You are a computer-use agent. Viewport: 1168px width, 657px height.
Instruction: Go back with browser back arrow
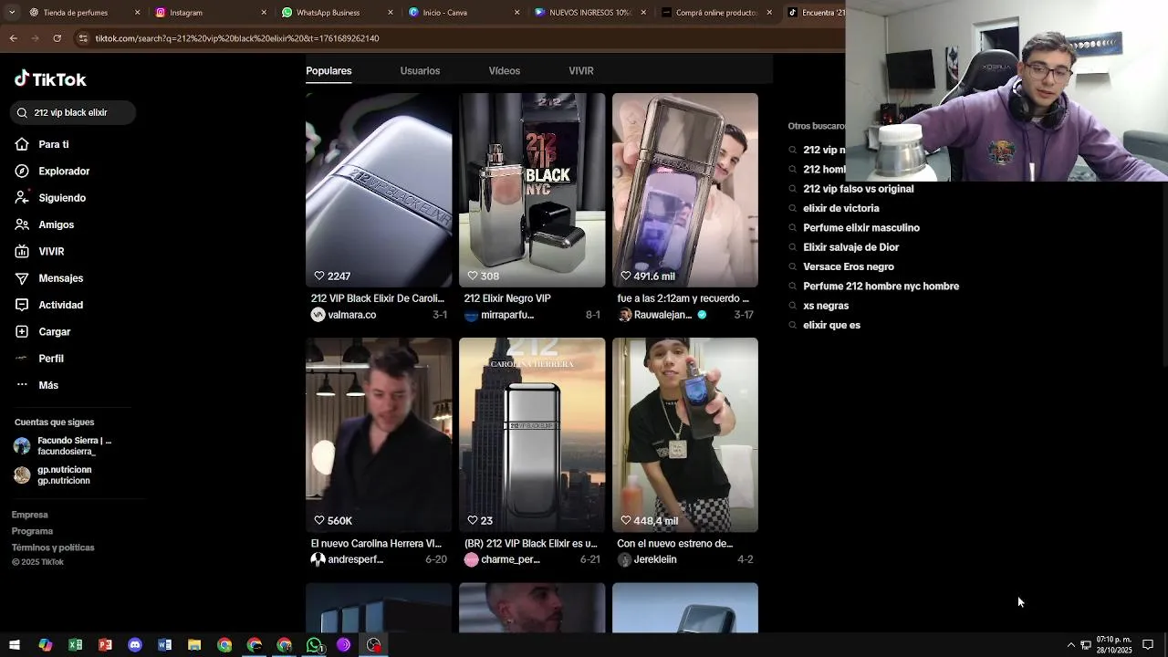point(14,38)
